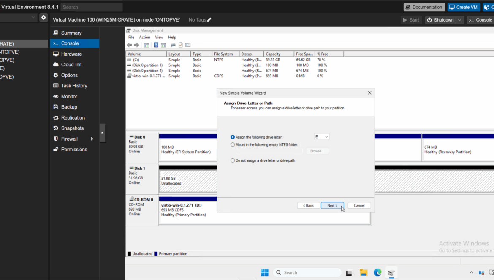
Task: Edit tags with the pencil icon
Action: pos(209,20)
